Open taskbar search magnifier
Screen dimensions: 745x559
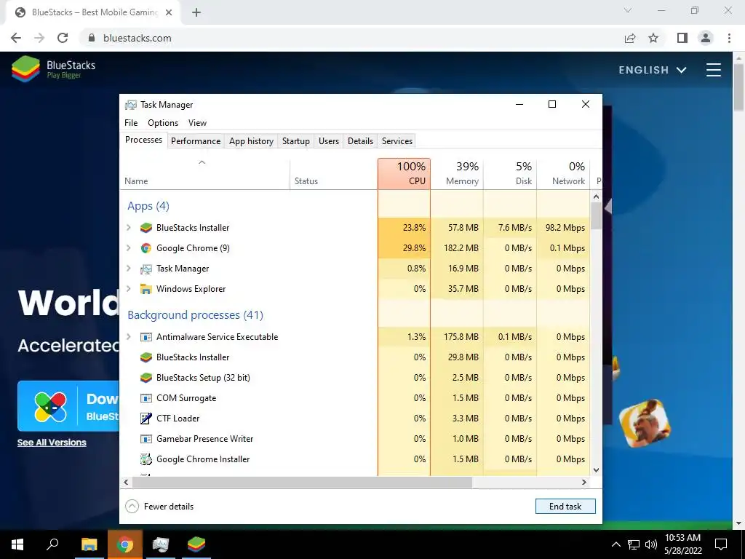tap(52, 544)
